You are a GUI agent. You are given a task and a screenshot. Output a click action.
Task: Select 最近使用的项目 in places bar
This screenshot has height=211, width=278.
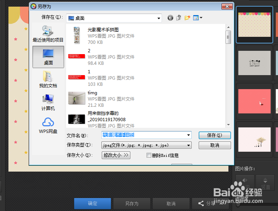[x=48, y=34]
